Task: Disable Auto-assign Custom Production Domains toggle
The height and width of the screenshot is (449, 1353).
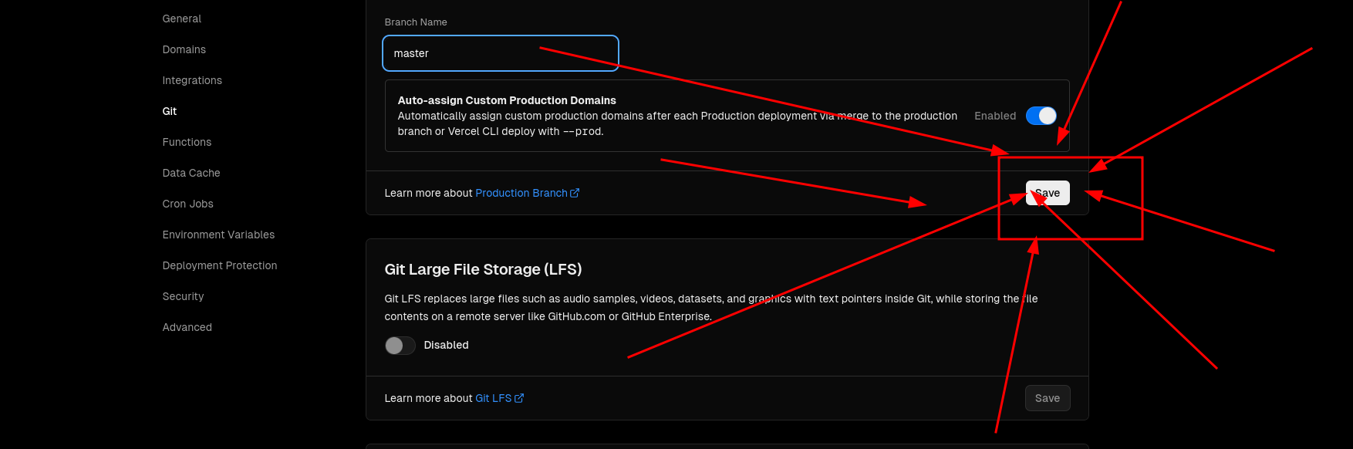Action: pos(1041,116)
